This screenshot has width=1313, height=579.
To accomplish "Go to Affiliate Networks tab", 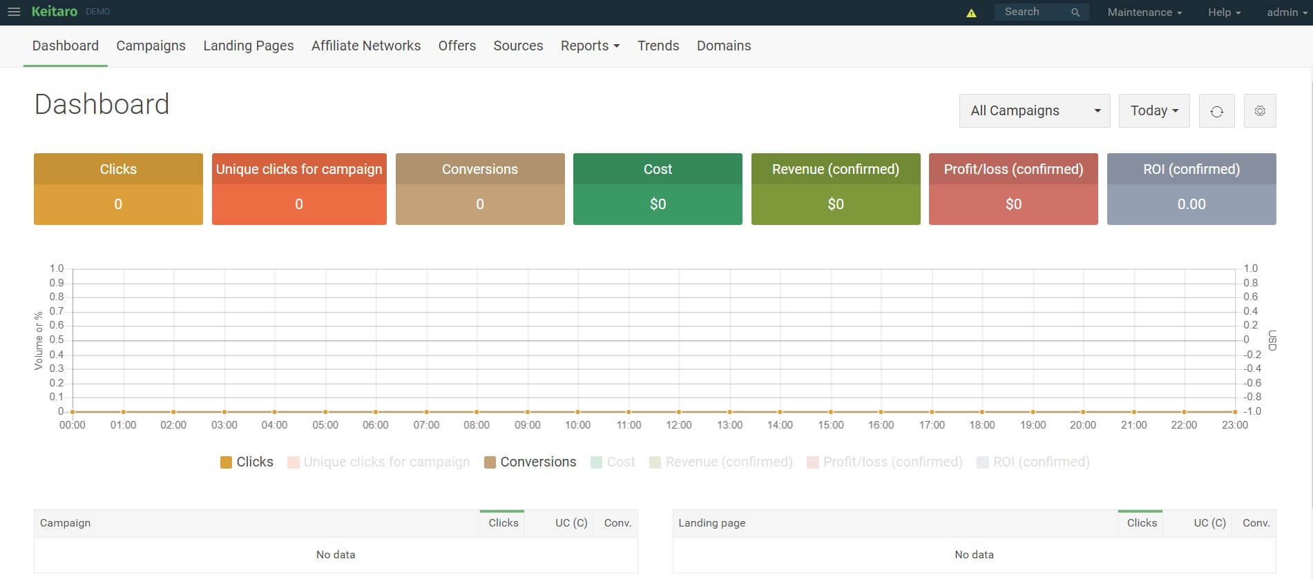I will 365,46.
